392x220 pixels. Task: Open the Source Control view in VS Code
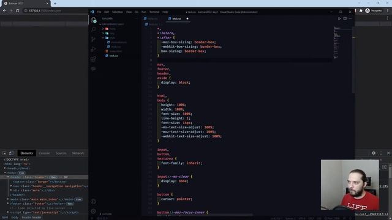(x=93, y=39)
